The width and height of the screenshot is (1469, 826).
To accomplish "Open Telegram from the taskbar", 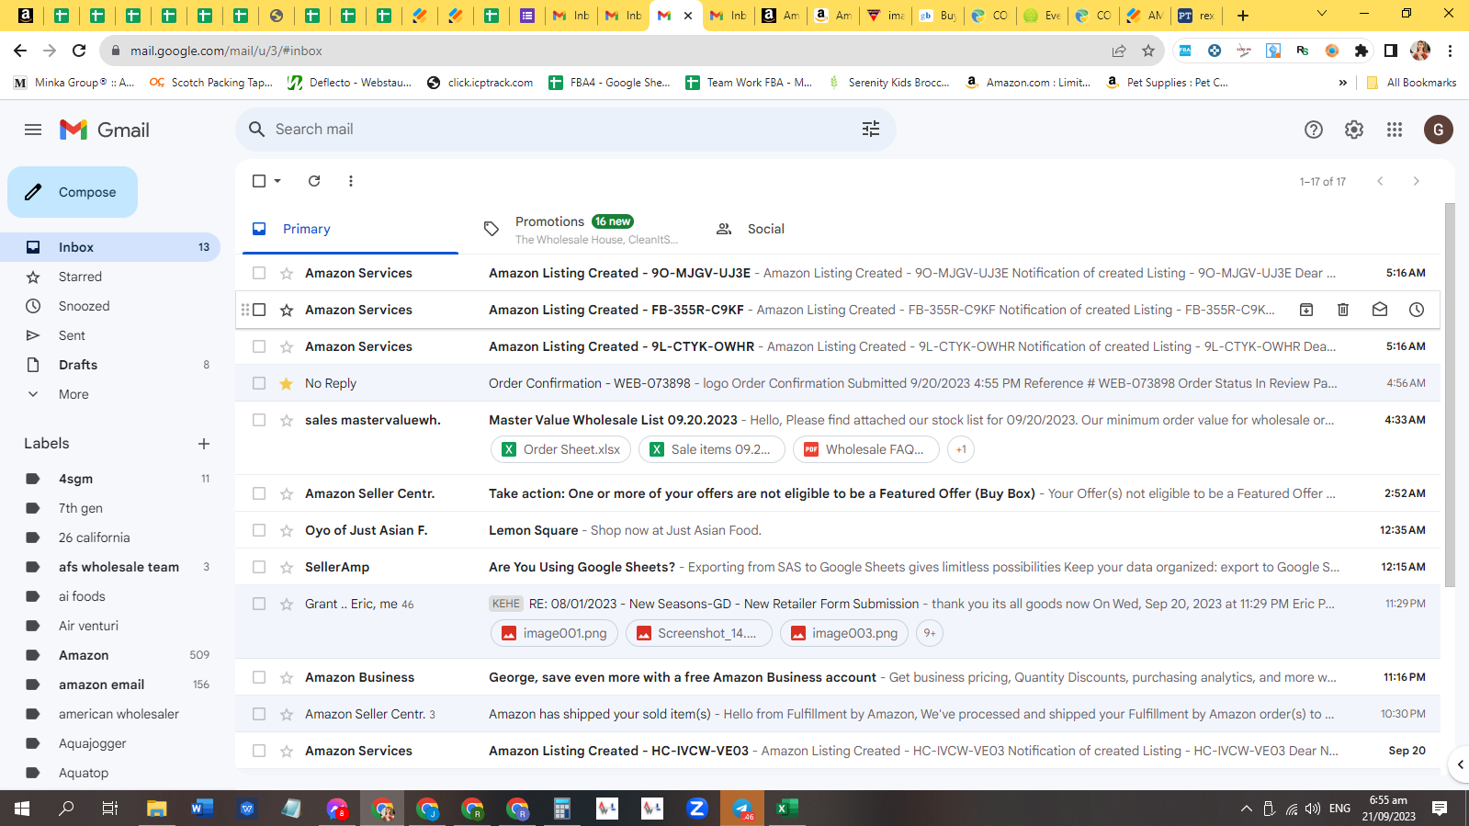I will pos(742,809).
